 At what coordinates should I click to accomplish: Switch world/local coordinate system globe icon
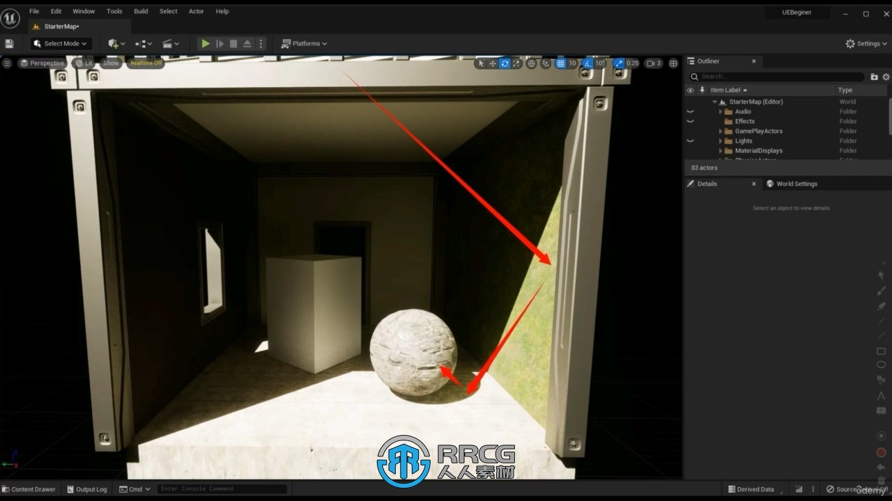[532, 63]
